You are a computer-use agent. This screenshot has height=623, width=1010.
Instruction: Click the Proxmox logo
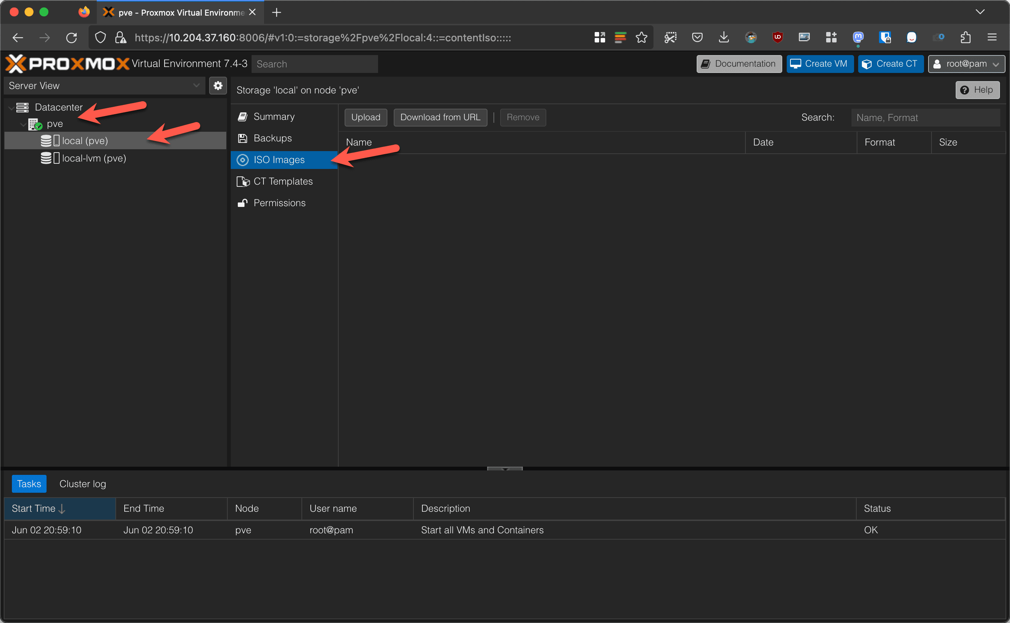click(x=67, y=63)
